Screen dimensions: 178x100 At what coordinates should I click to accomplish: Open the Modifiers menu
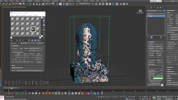[x=30, y=1]
